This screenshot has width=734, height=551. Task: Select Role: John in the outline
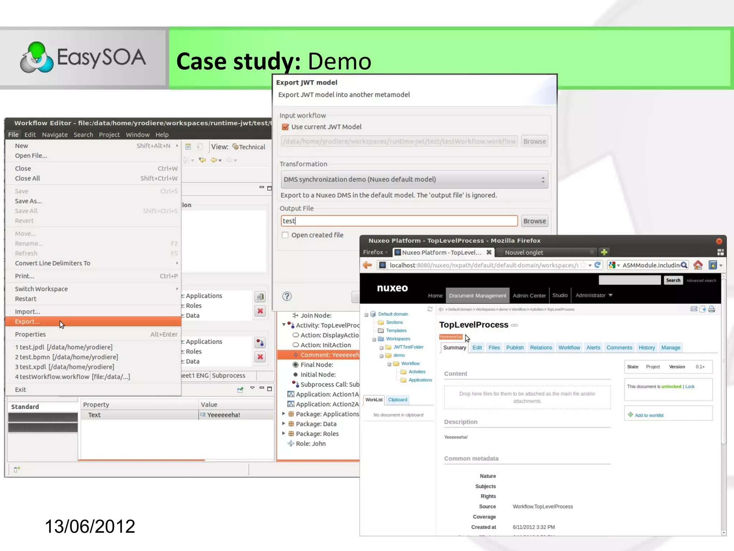(310, 443)
